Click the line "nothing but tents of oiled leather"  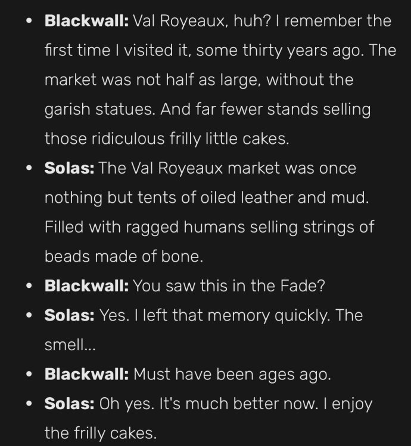[207, 197]
